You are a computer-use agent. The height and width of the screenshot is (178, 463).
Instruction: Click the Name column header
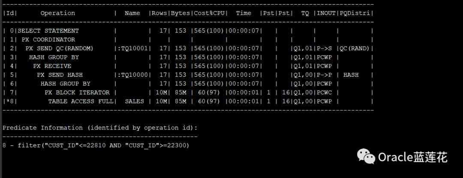[132, 13]
